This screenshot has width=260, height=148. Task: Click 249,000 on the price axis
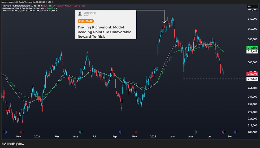252,97
